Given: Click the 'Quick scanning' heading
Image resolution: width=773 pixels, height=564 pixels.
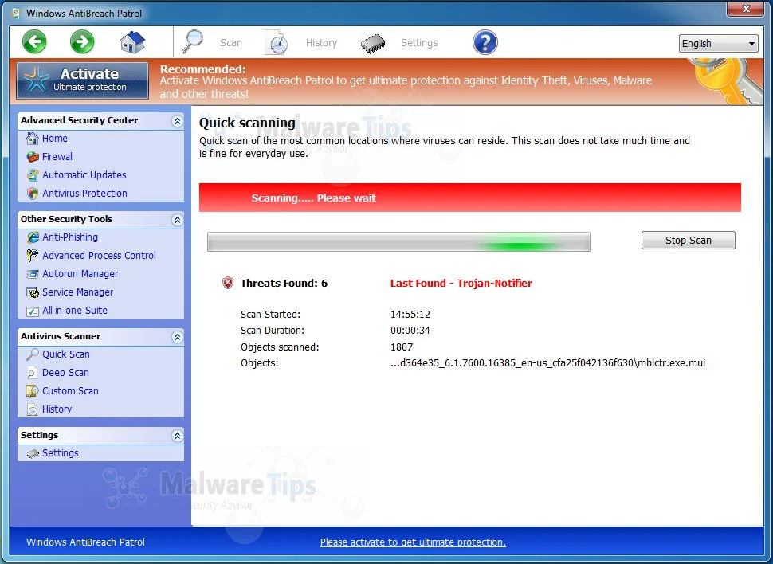Looking at the screenshot, I should coord(247,123).
